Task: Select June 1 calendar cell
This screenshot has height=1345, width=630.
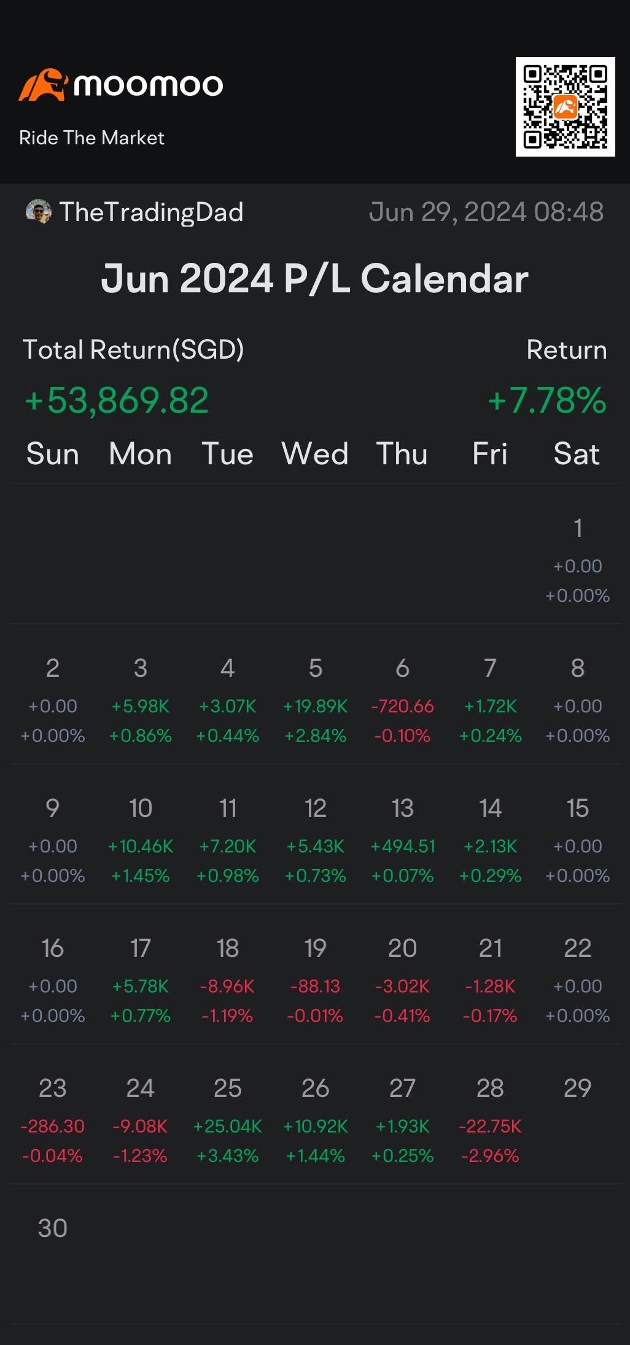Action: coord(578,561)
